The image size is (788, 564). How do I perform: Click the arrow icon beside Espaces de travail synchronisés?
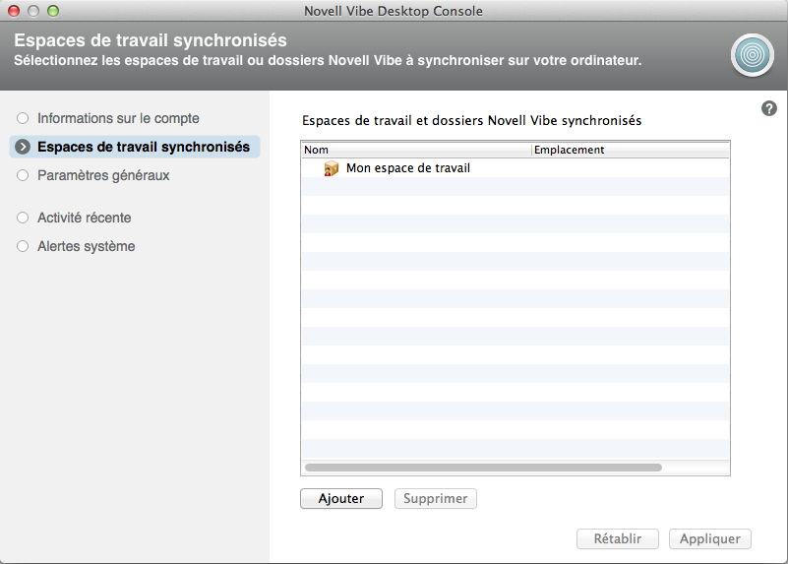(23, 148)
